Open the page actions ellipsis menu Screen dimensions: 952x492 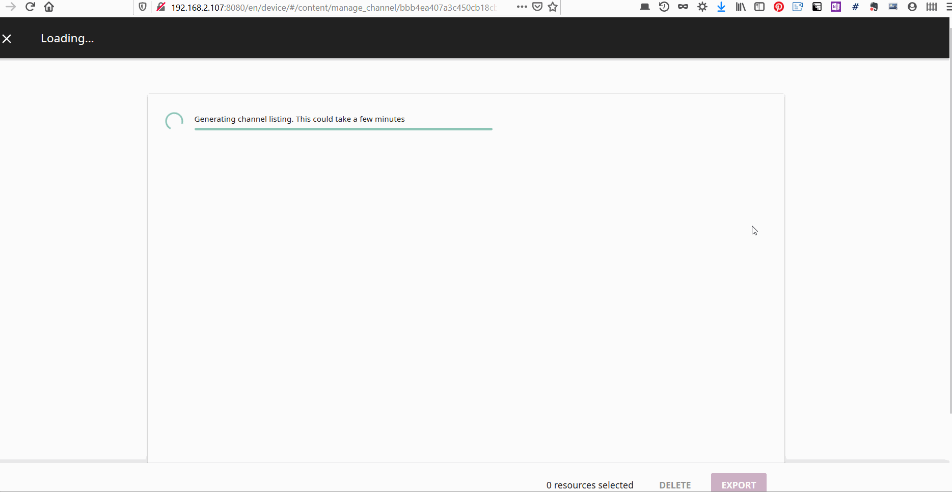tap(522, 7)
